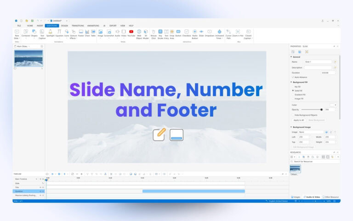353x221 pixels.
Task: Switch to the HOME tab
Action: tap(30, 26)
